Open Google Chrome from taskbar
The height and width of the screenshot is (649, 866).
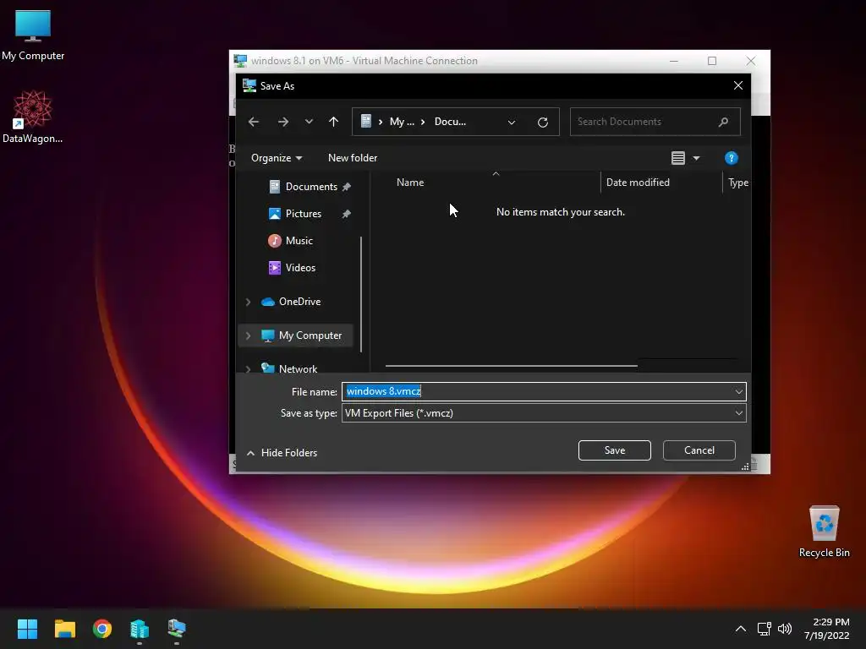coord(102,629)
